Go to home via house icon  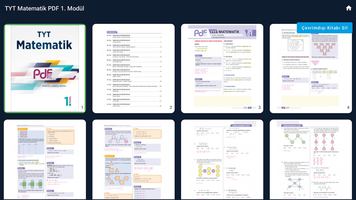coord(348,8)
